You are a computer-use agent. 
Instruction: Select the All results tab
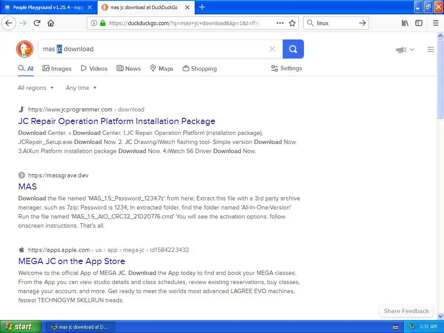coord(26,69)
